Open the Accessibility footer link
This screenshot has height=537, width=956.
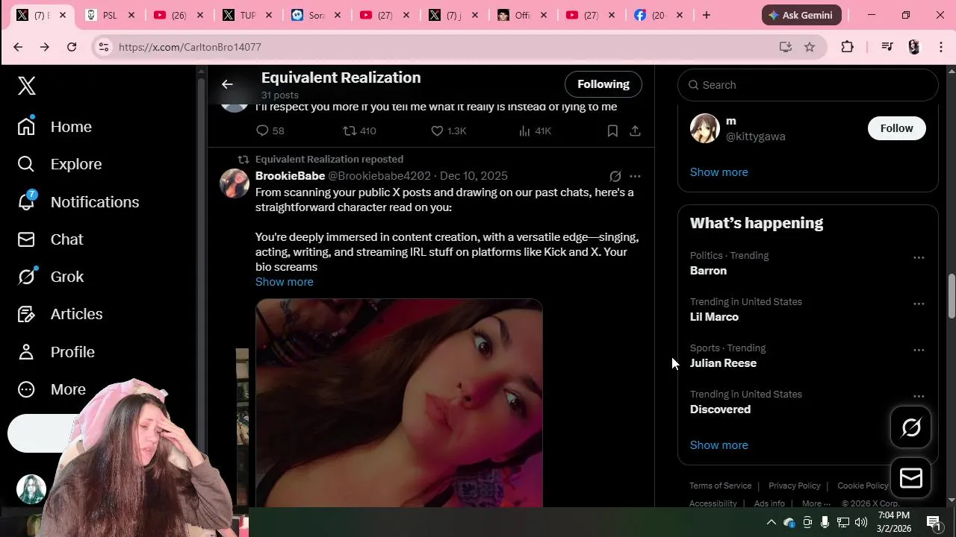pyautogui.click(x=713, y=503)
